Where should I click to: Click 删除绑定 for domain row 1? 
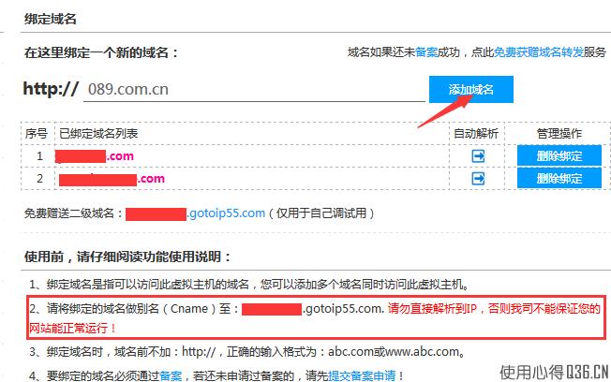pyautogui.click(x=559, y=156)
